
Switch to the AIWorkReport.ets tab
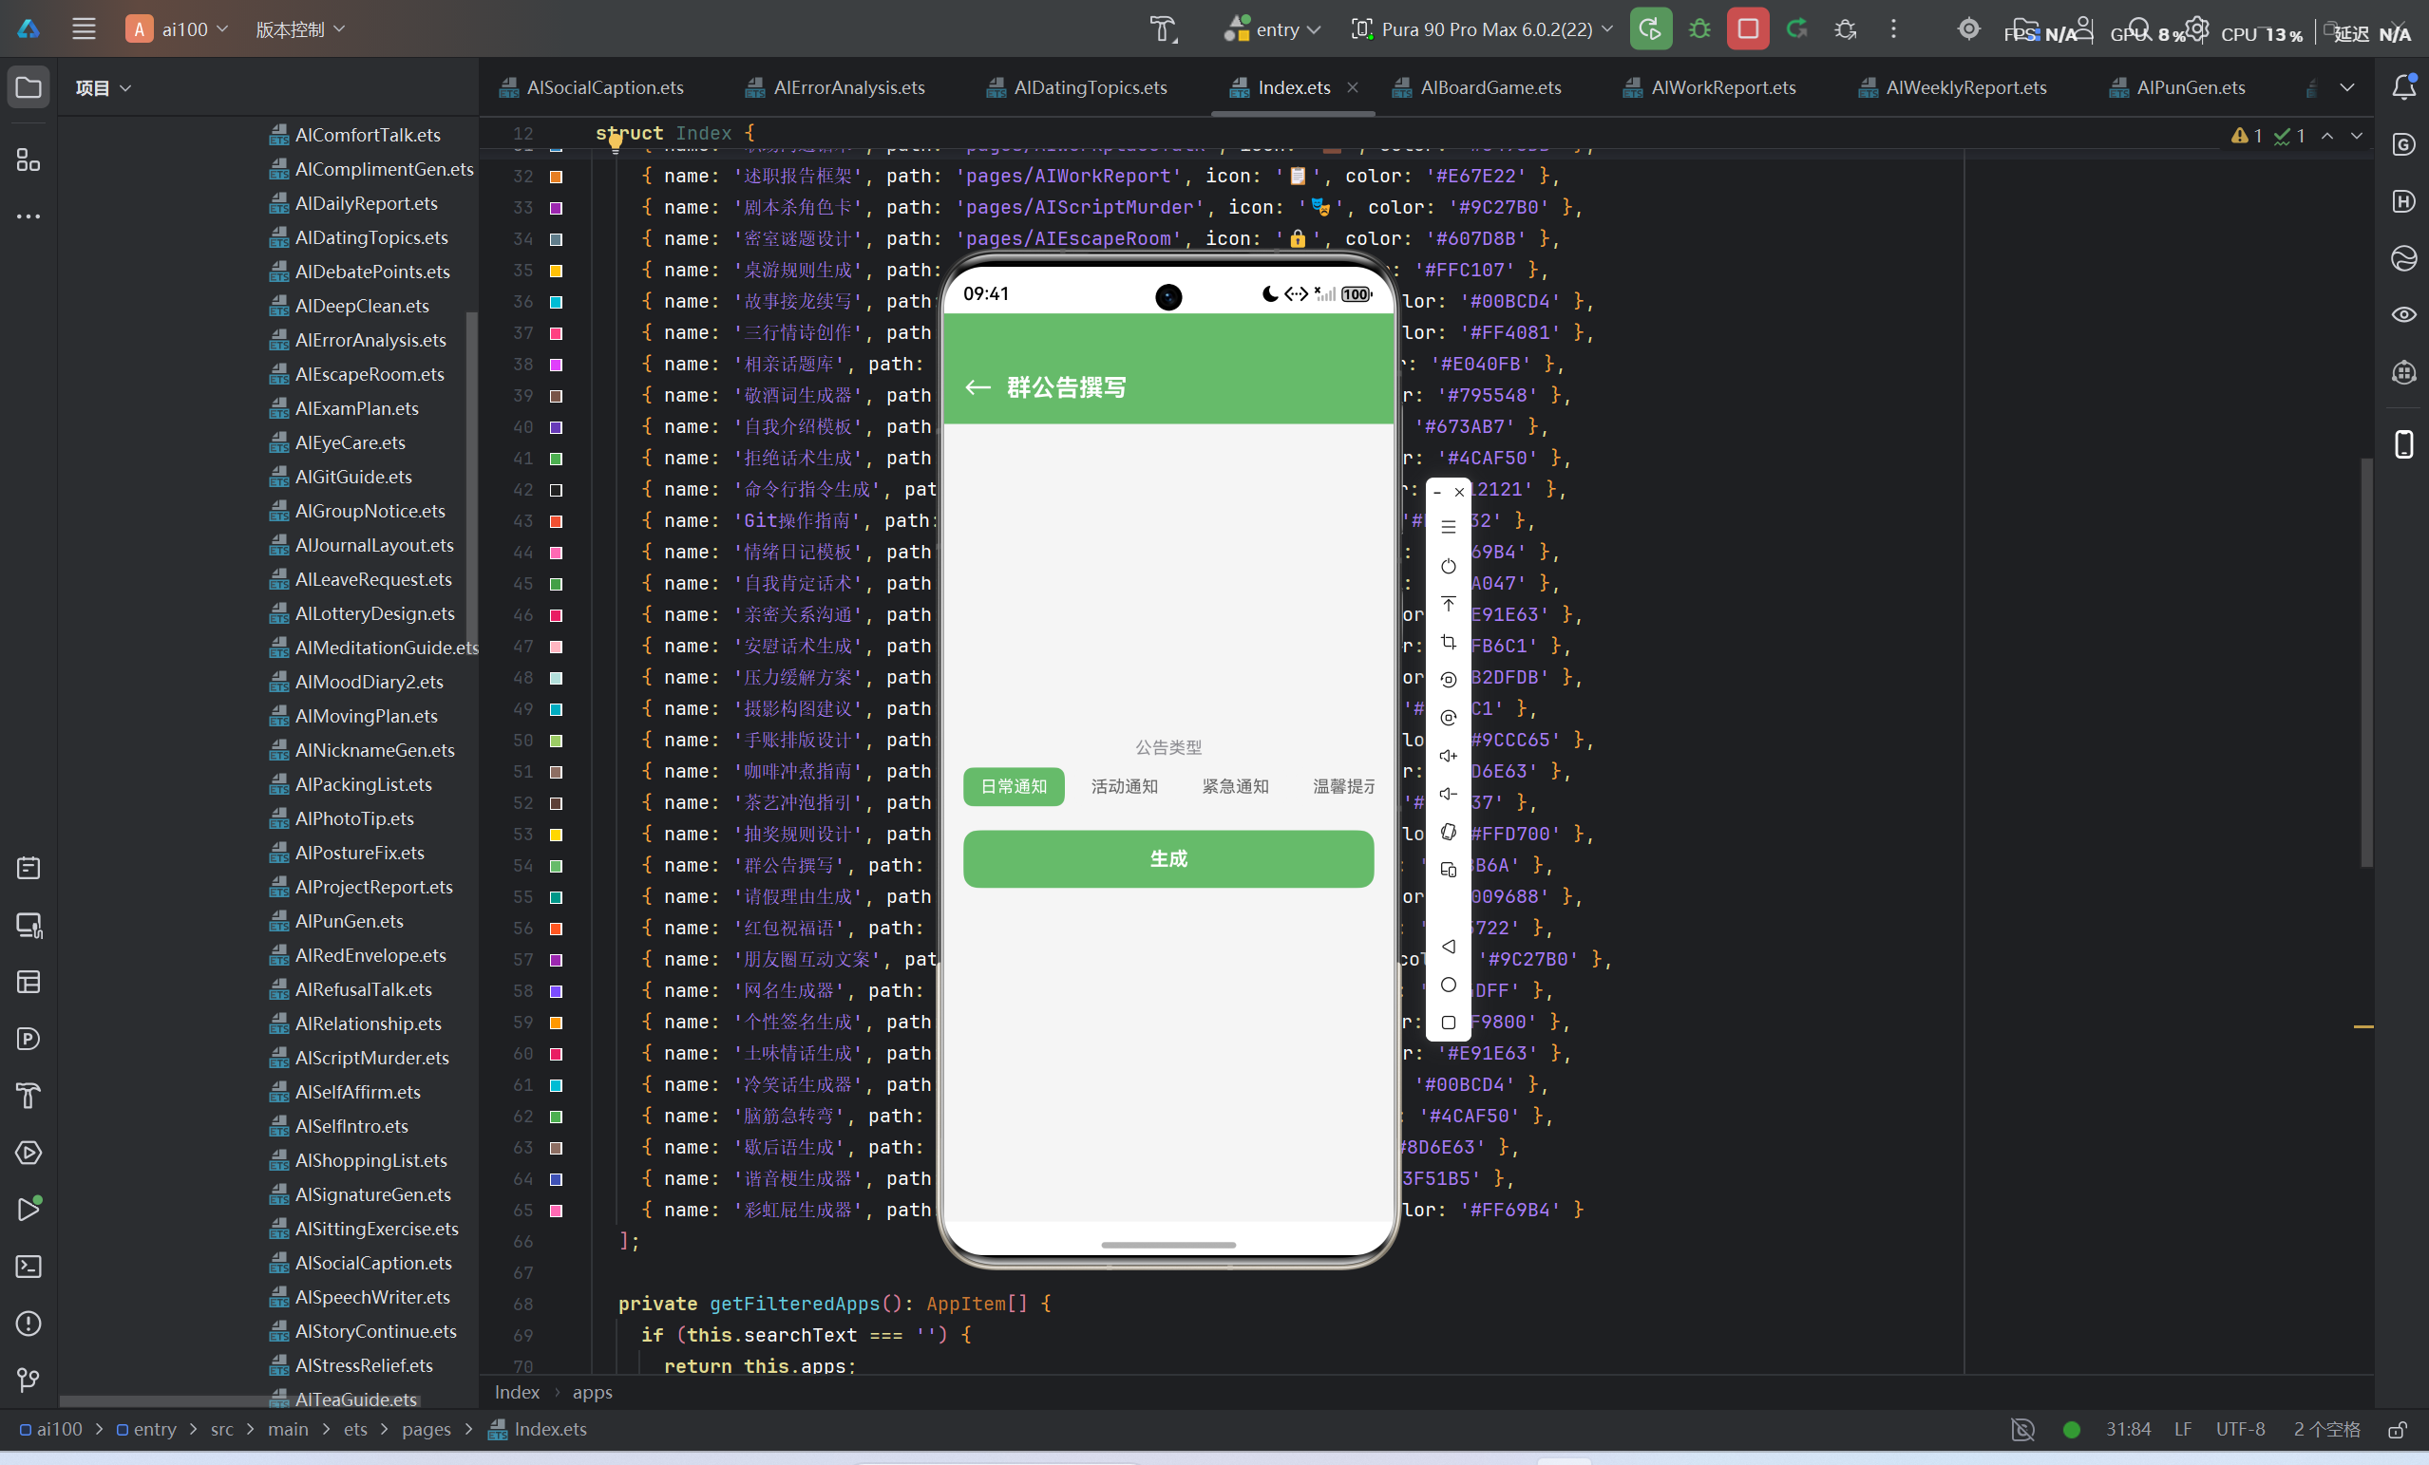[1709, 86]
